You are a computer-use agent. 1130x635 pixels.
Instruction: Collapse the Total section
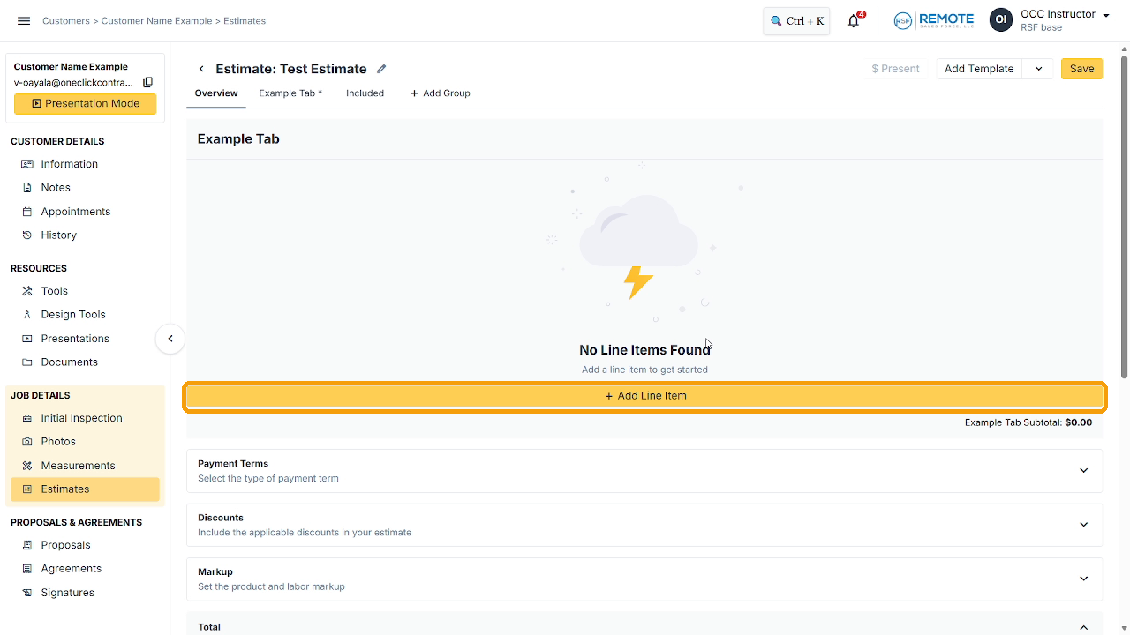tap(1083, 627)
